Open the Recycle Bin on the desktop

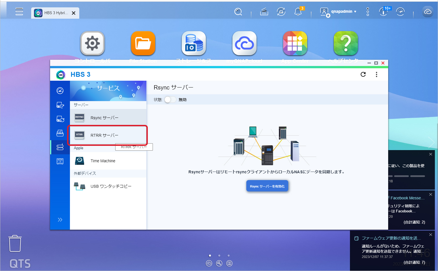point(15,244)
